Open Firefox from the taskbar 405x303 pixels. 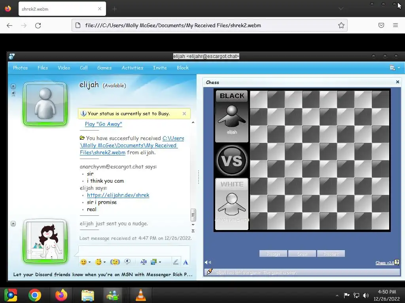click(61, 295)
